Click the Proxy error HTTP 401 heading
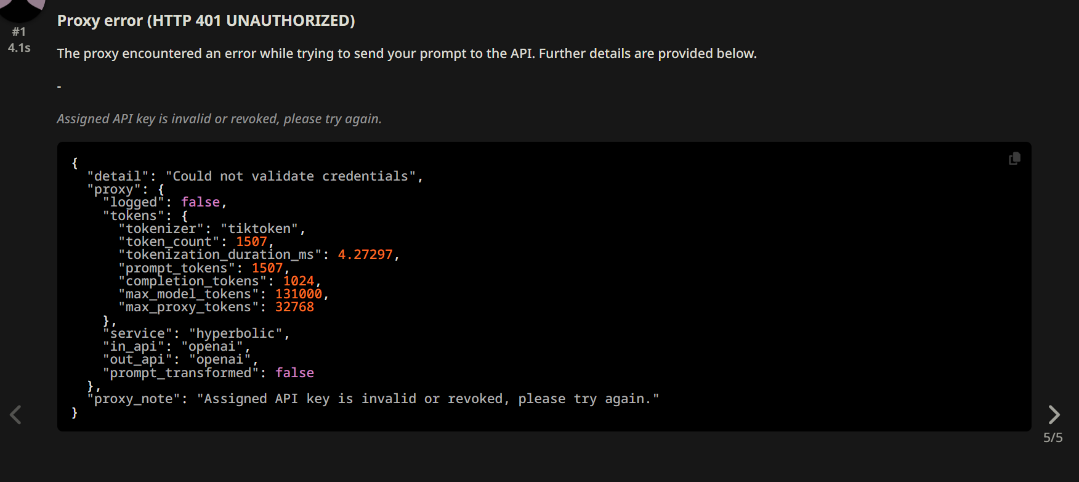Viewport: 1079px width, 482px height. (x=206, y=20)
